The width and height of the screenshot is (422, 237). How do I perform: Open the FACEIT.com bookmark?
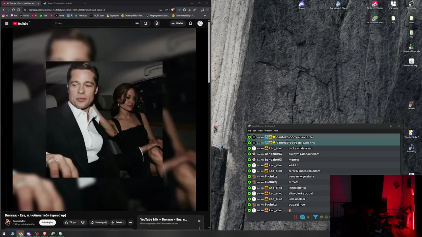(x=97, y=15)
